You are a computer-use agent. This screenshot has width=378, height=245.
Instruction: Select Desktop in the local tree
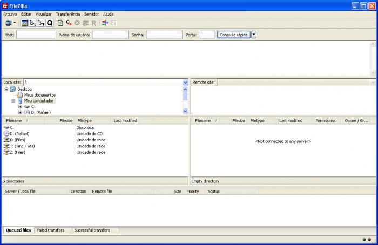(24, 89)
